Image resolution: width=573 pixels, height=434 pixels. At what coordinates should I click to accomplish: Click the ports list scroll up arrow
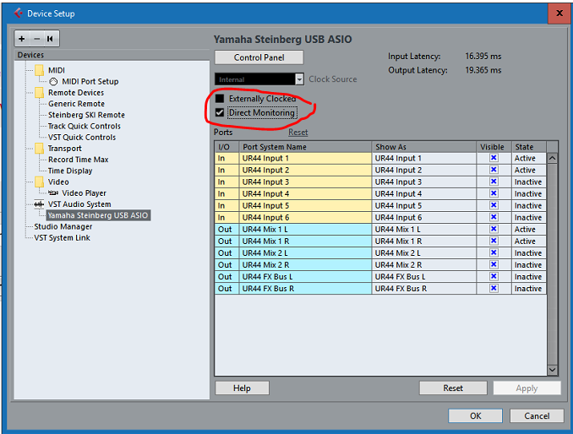coord(552,159)
